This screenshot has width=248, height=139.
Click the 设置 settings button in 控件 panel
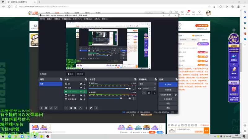(168, 103)
